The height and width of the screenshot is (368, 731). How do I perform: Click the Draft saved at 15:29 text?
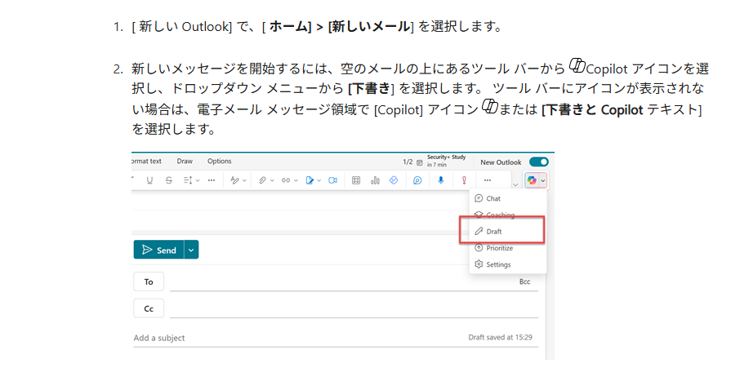click(x=500, y=337)
